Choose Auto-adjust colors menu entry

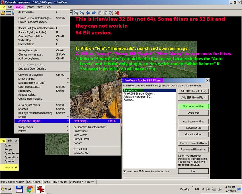[42, 105]
